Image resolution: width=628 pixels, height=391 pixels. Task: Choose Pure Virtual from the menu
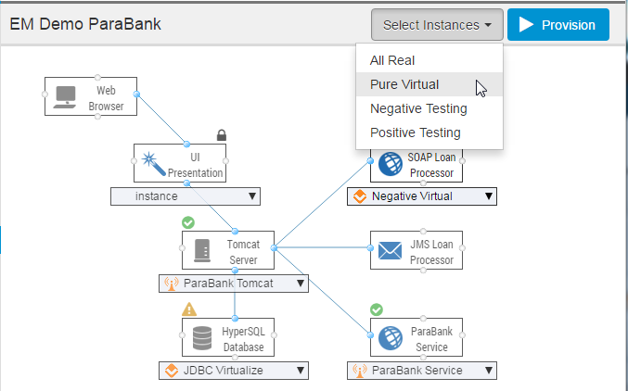click(429, 84)
